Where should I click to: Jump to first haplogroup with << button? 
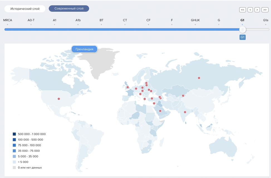tap(243, 10)
